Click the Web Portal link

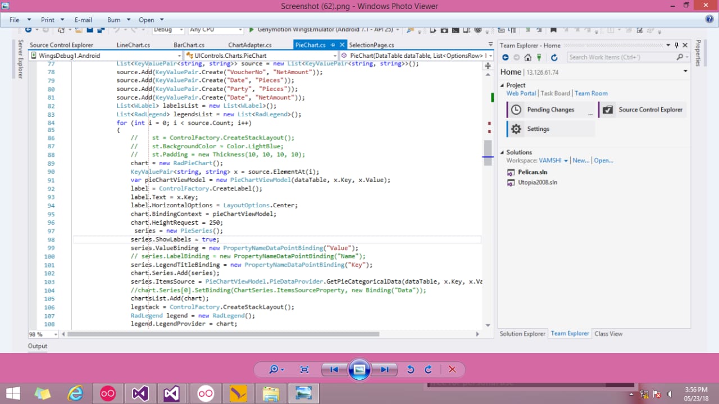coord(522,93)
